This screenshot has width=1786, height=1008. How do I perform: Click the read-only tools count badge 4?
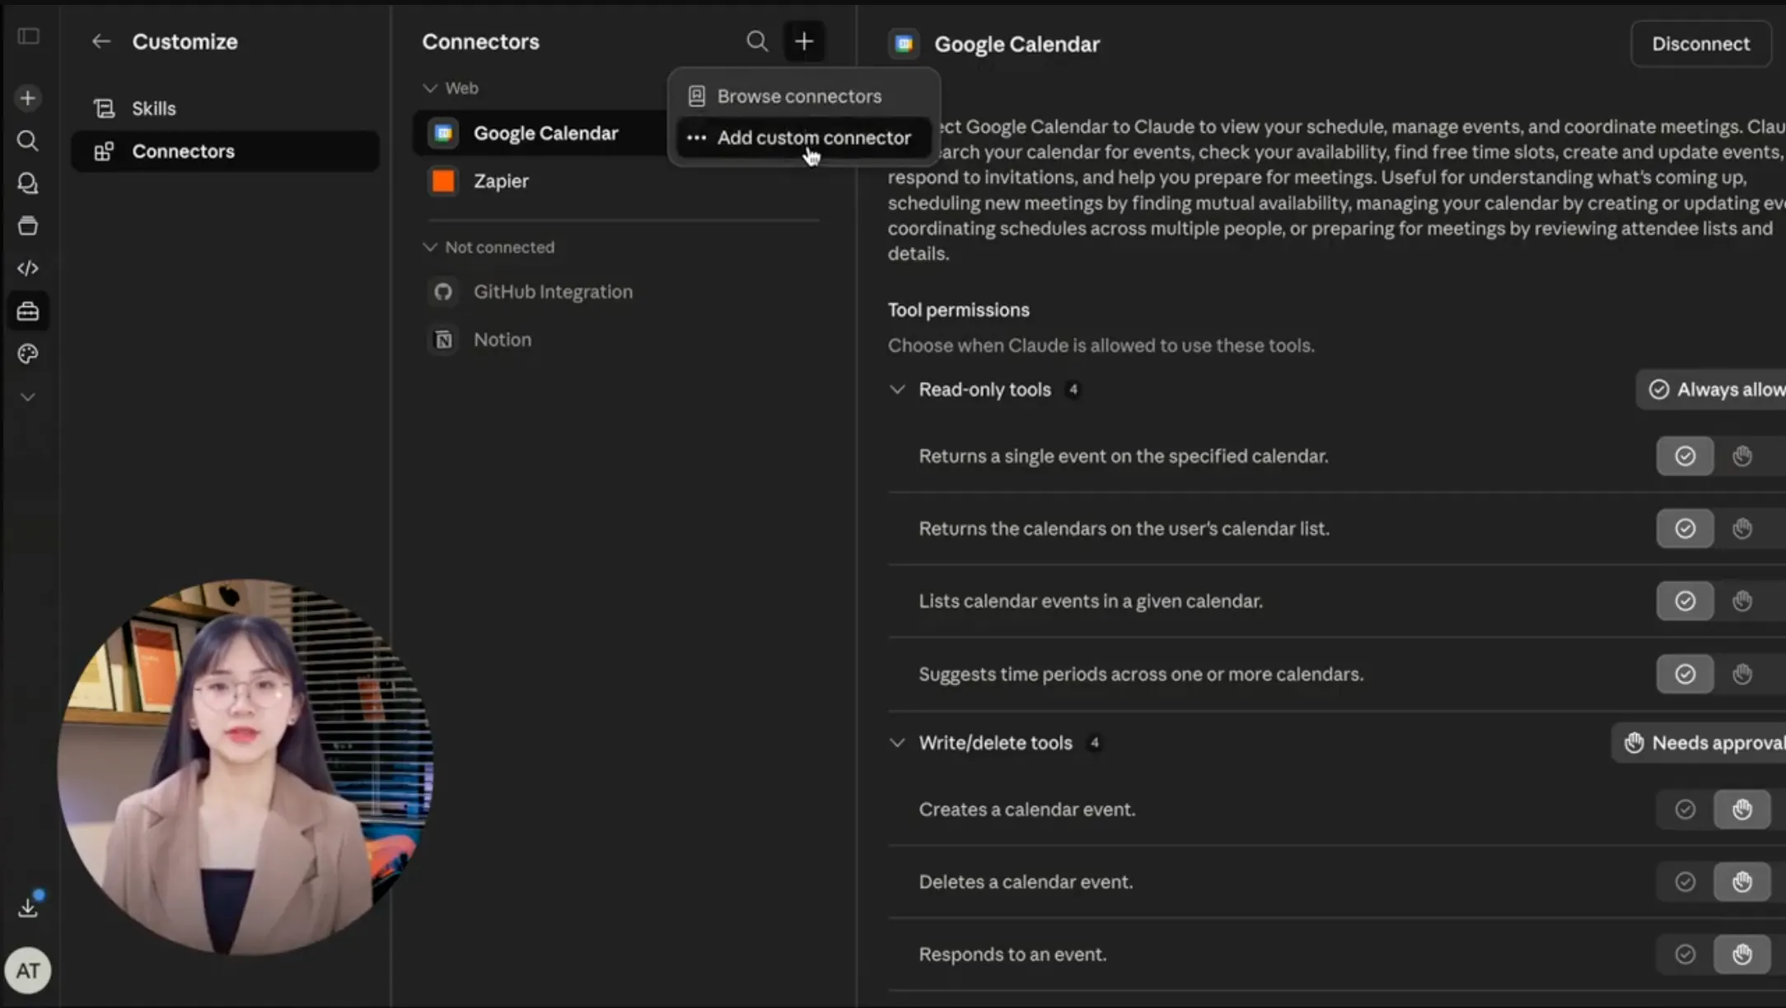point(1073,390)
